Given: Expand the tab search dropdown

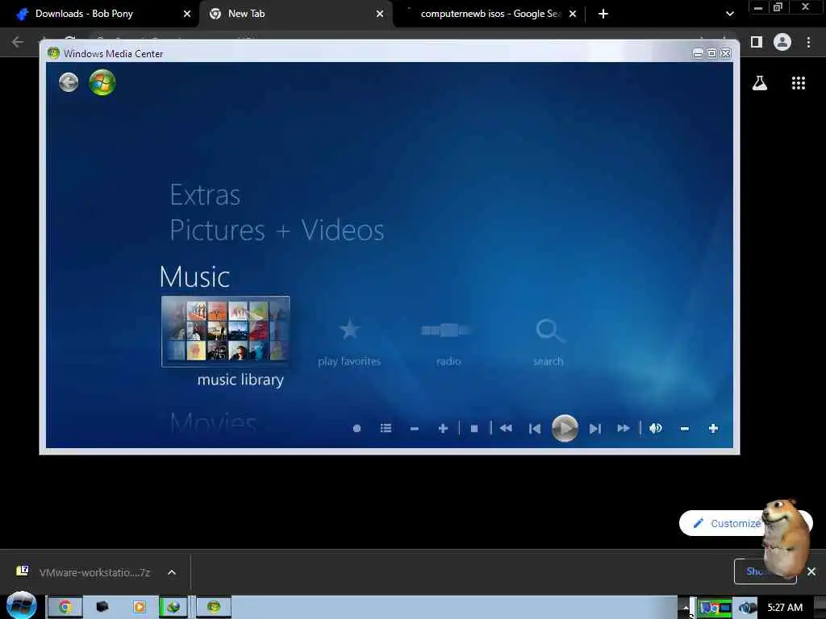Looking at the screenshot, I should pyautogui.click(x=729, y=14).
